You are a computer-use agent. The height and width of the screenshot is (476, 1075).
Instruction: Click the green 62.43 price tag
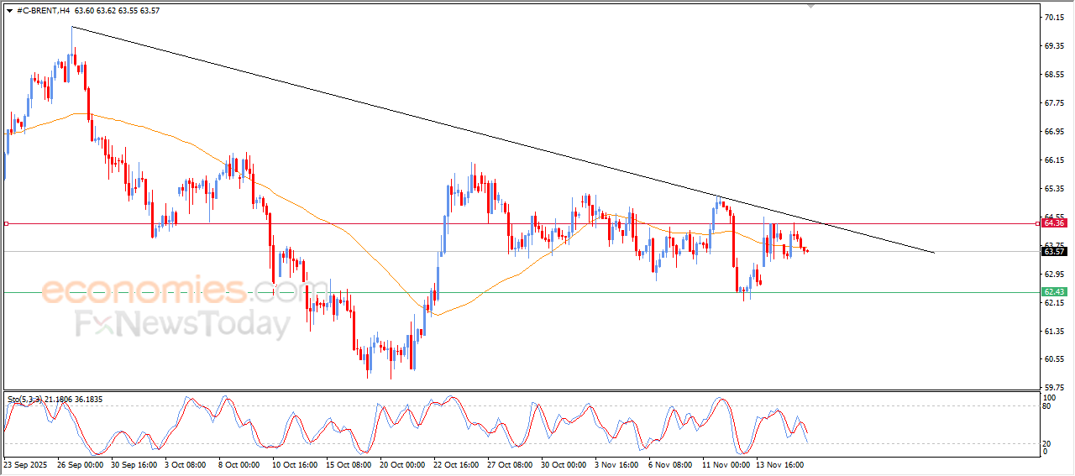[x=1053, y=292]
